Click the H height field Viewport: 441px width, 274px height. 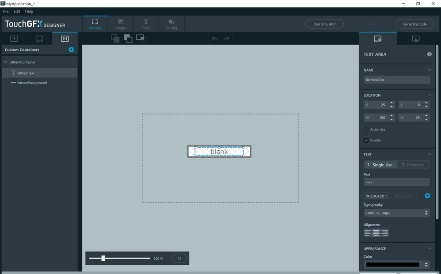[411, 118]
